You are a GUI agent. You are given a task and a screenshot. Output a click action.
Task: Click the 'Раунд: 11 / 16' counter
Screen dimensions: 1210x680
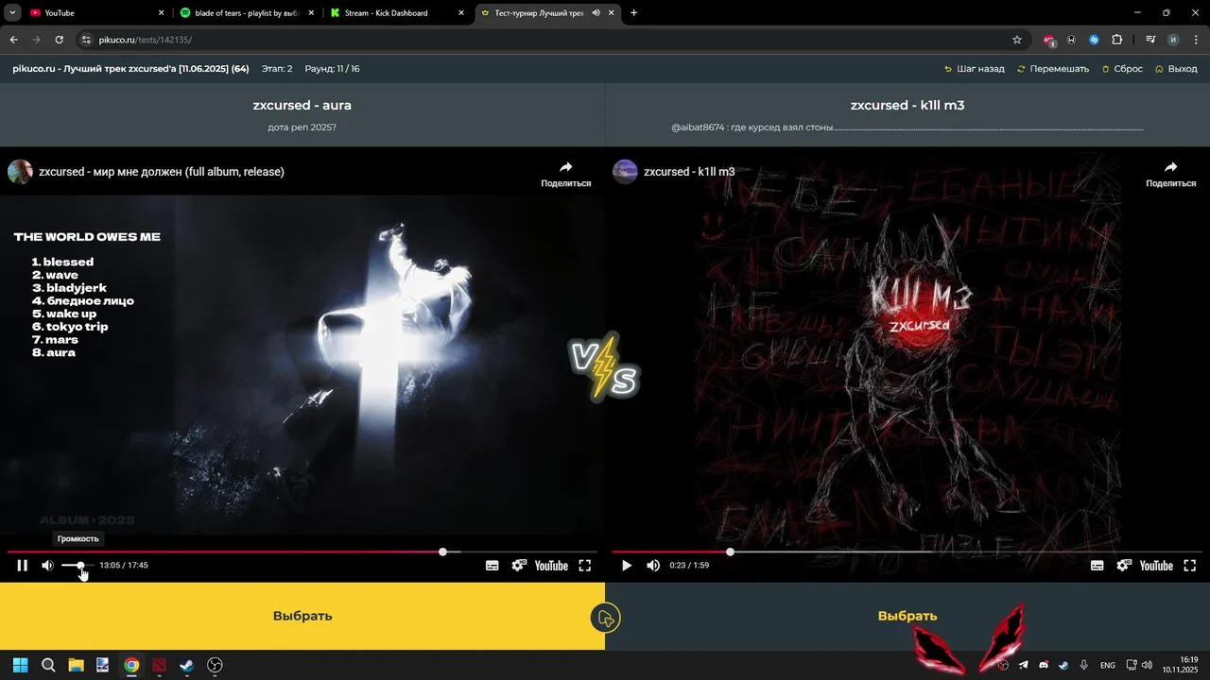pos(332,69)
